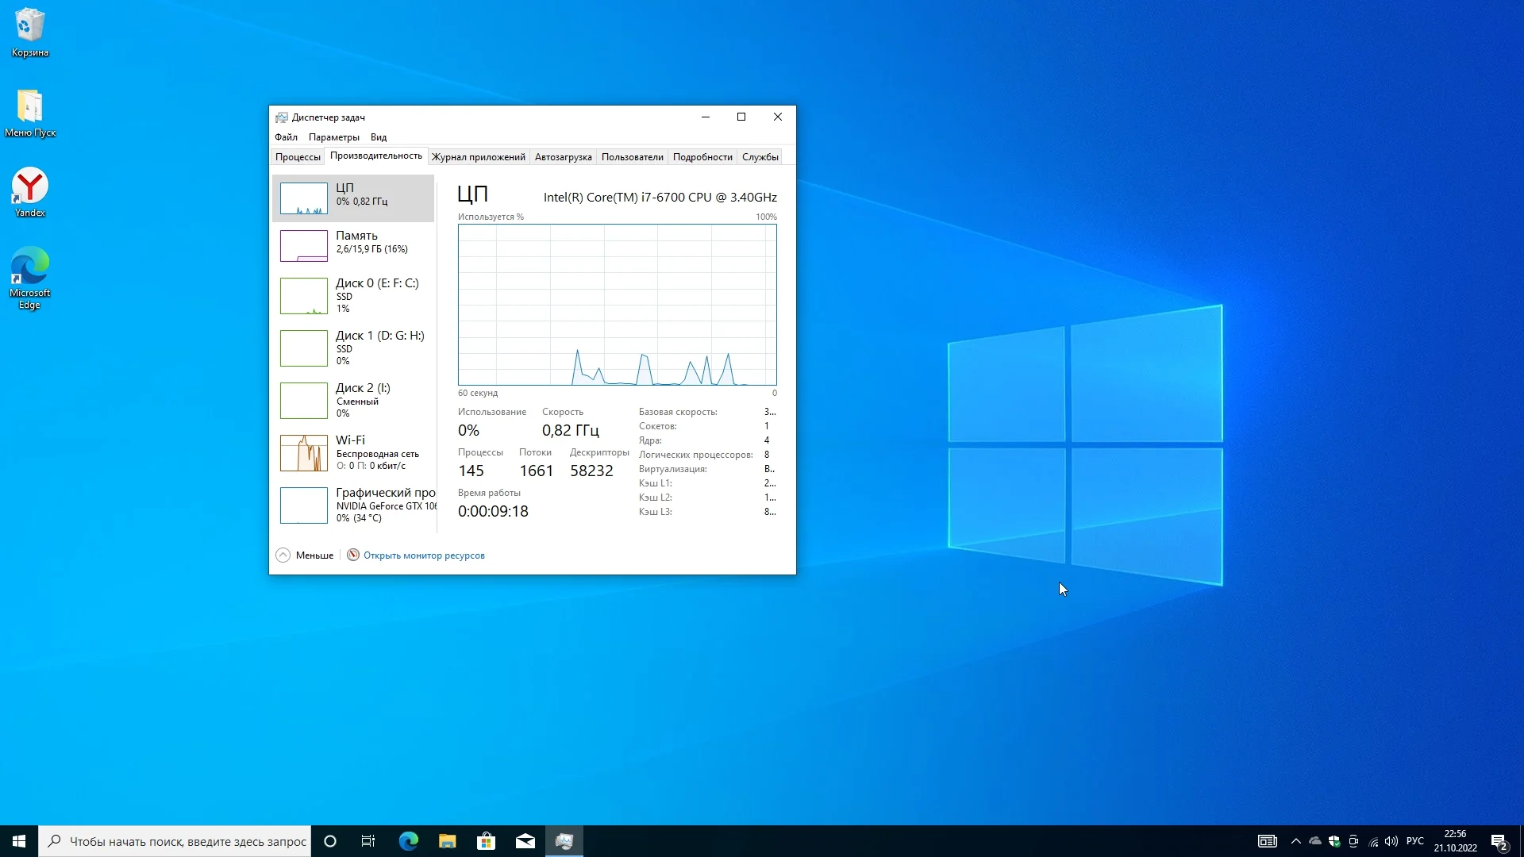
Task: Open the Файл menu
Action: click(x=286, y=137)
